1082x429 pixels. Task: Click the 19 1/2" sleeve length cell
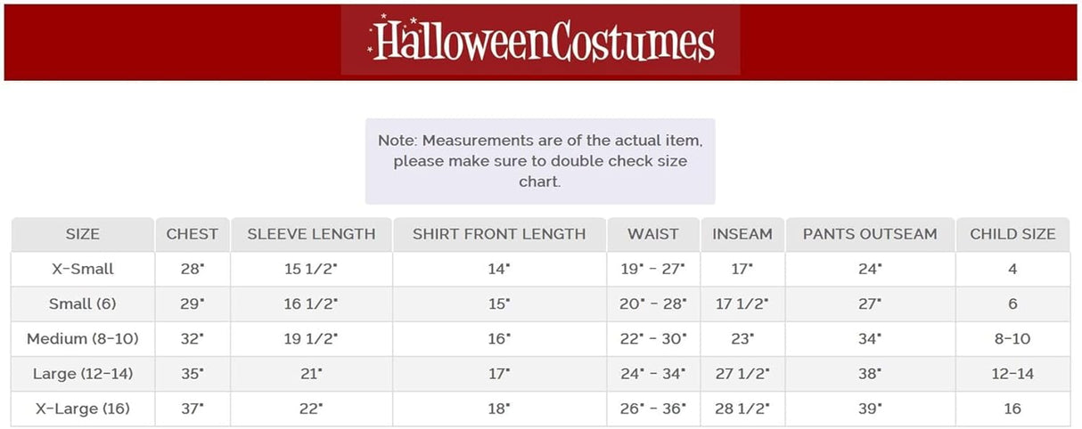(x=311, y=339)
